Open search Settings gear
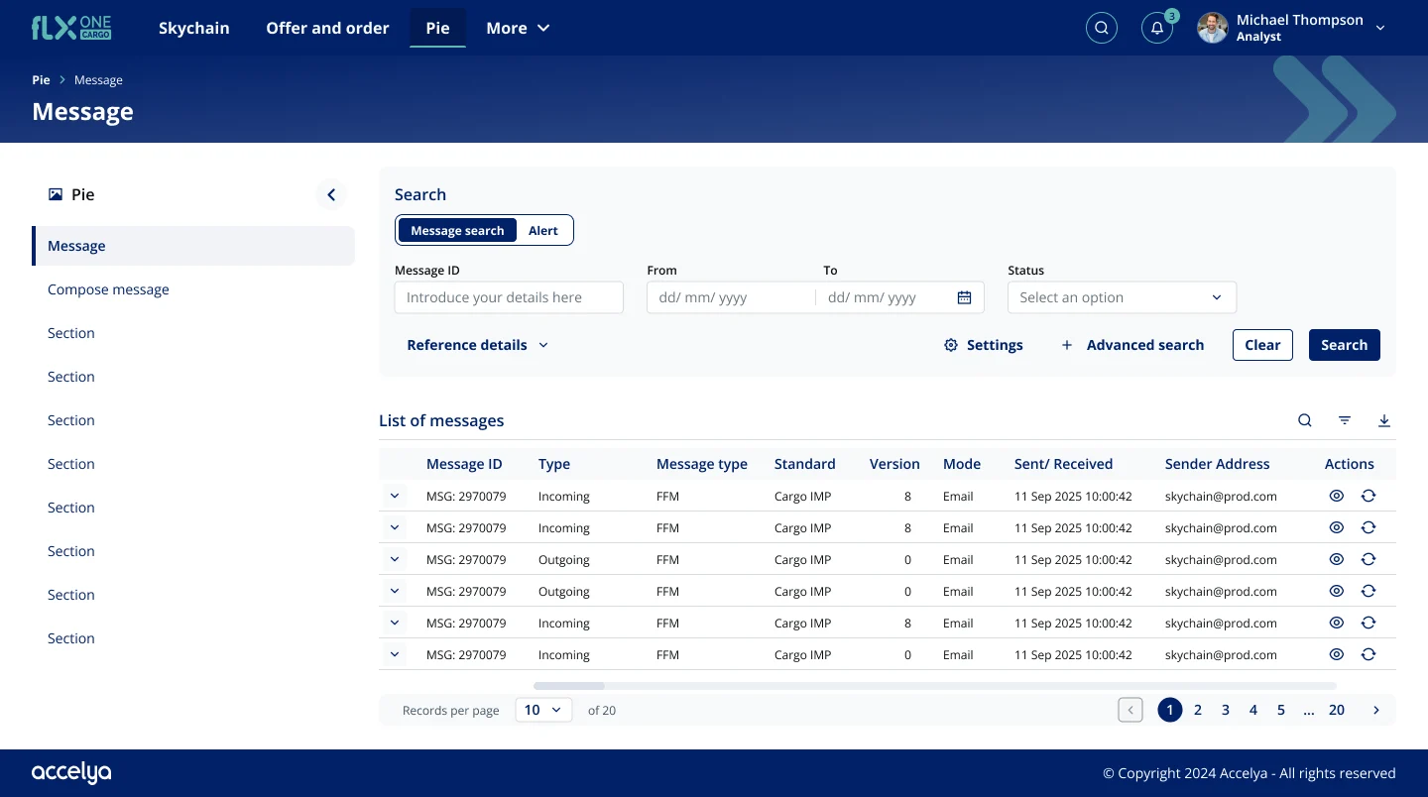The image size is (1428, 797). pos(983,345)
